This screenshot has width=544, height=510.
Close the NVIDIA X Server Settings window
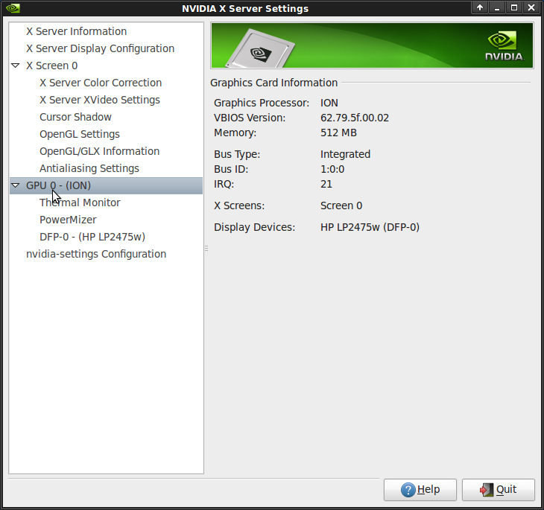pyautogui.click(x=531, y=7)
